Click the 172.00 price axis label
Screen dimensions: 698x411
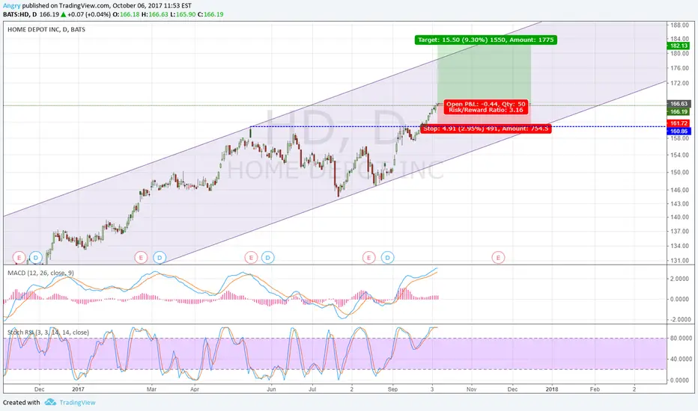pyautogui.click(x=680, y=83)
